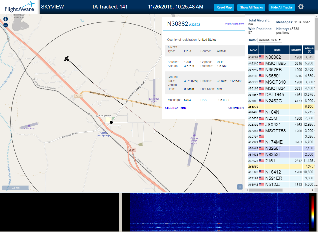
Task: Open the map info 'i' button
Action: [240, 187]
